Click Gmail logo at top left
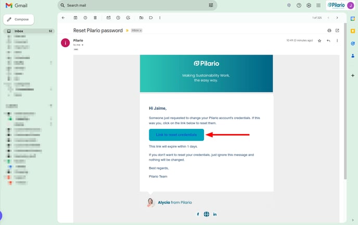Viewport: 358px width, 225px height. click(16, 6)
